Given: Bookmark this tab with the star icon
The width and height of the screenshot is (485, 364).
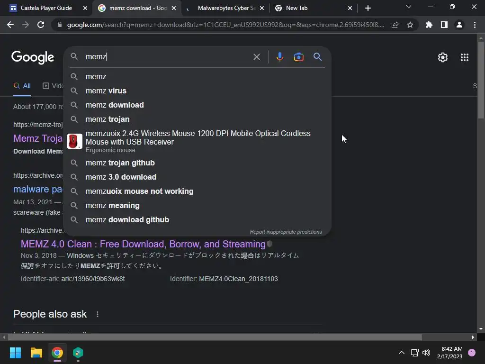Looking at the screenshot, I should click(410, 25).
